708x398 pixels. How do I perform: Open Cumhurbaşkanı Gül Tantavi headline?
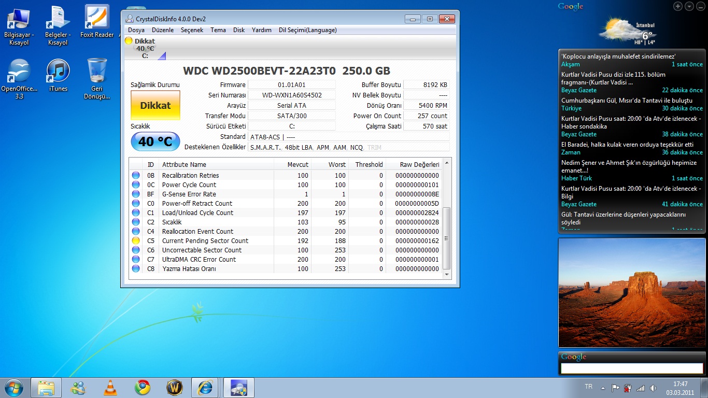point(627,101)
